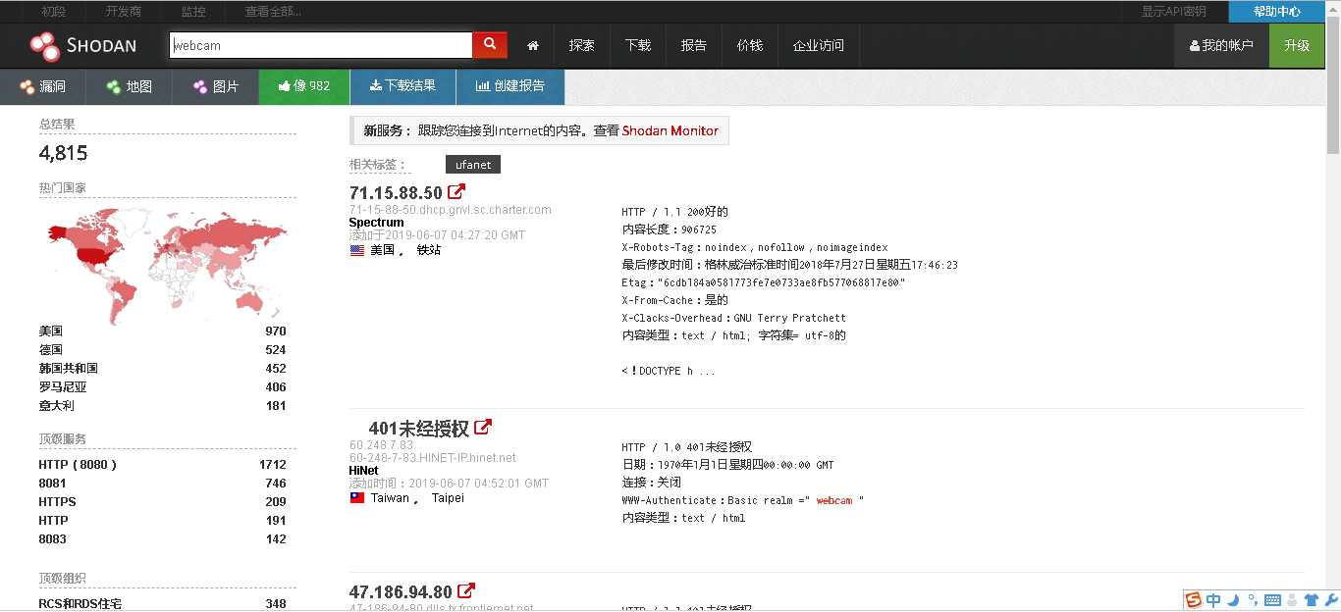The height and width of the screenshot is (612, 1341).
Task: Click the ufanet related tag
Action: [473, 165]
